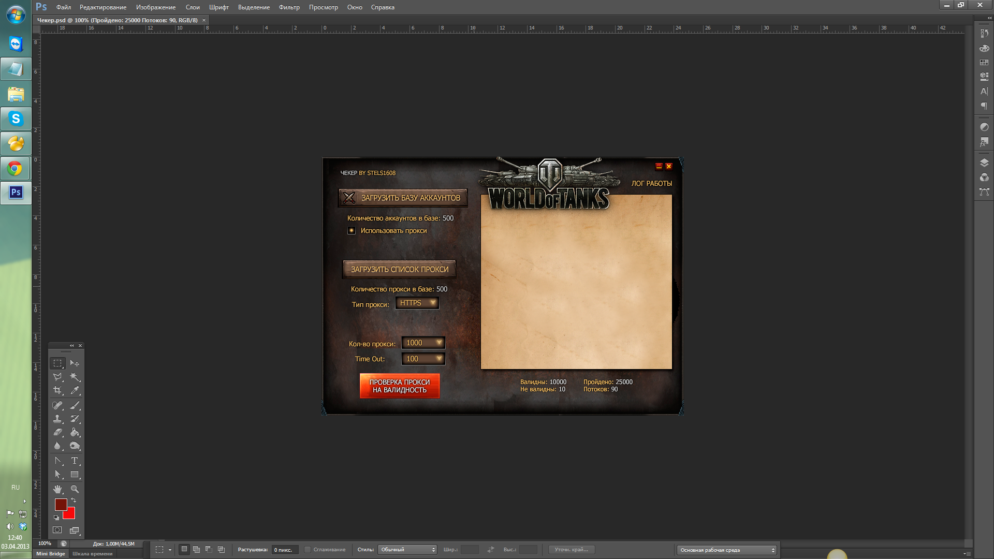The image size is (994, 559).
Task: Pick the Clone Stamp tool
Action: [x=57, y=419]
